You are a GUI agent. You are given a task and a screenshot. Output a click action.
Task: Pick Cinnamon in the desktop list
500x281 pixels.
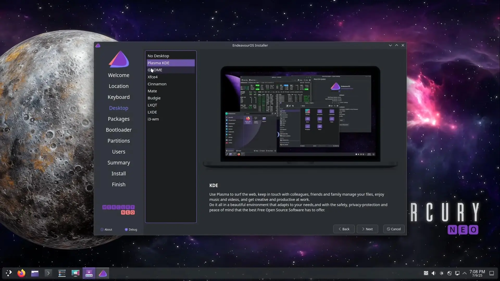pos(171,84)
